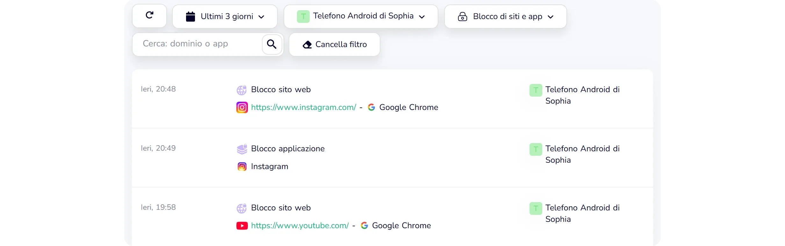Click the magnifier search button
The height and width of the screenshot is (246, 785).
272,44
